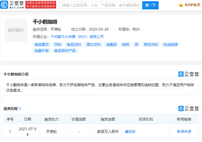Click the Qcc.com logo icon
Image resolution: width=202 pixels, height=142 pixels.
pos(4,5)
